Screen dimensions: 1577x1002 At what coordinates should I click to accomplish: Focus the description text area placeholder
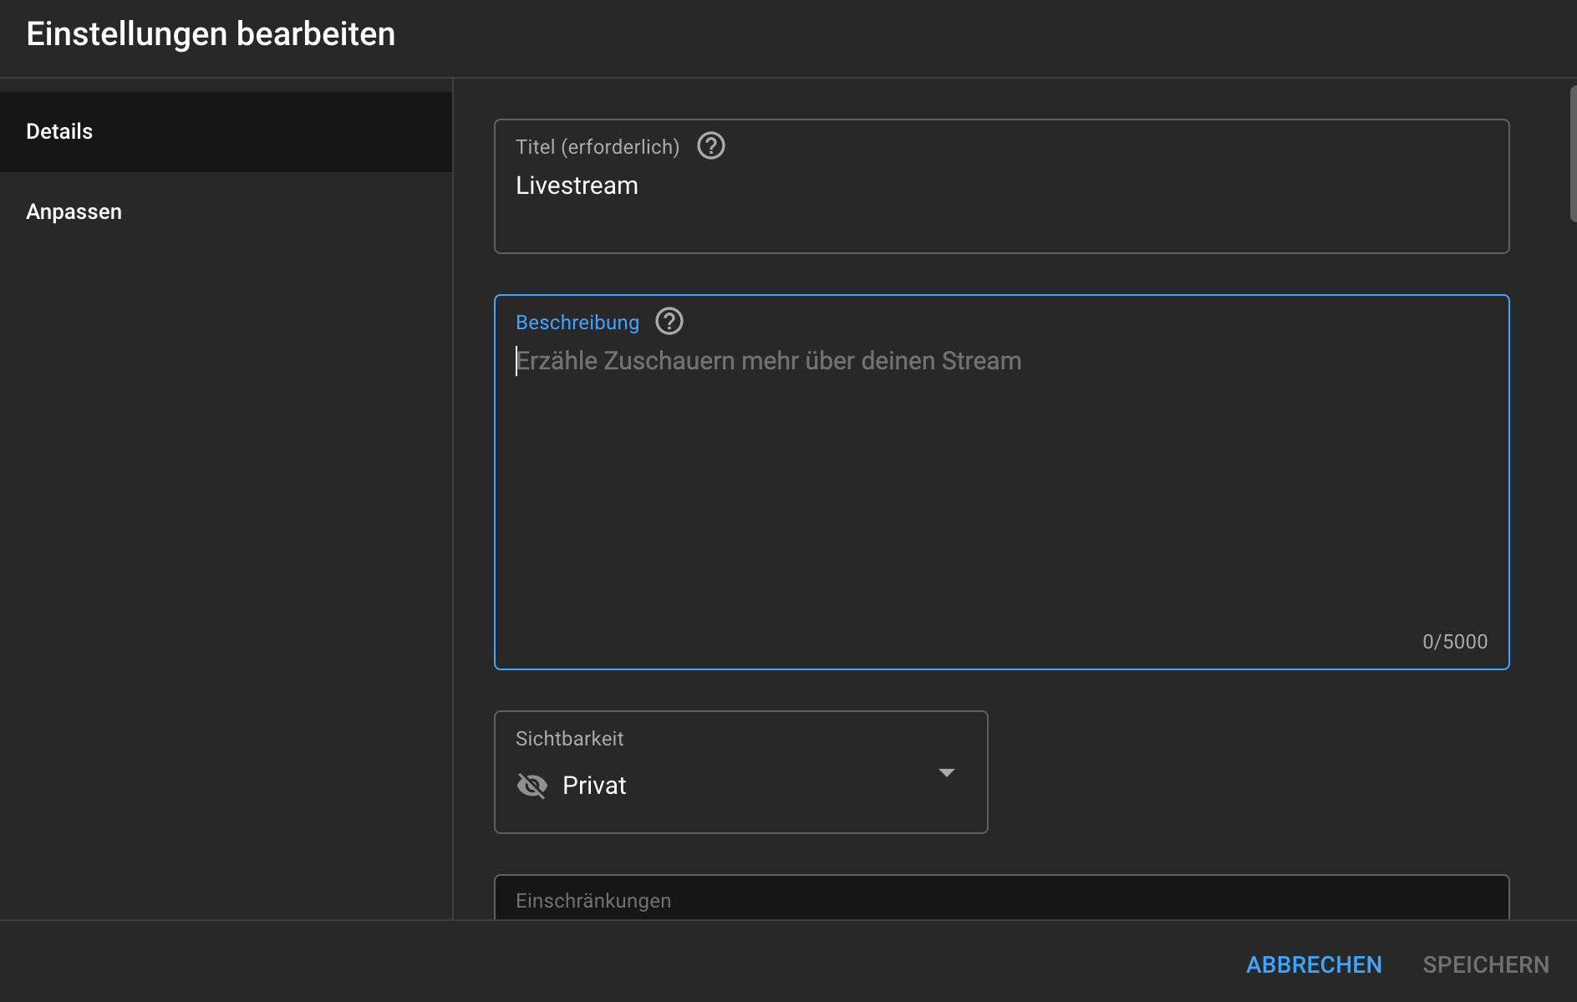click(768, 361)
